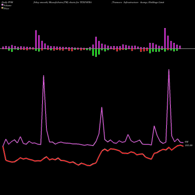Click the Volume legend label
Viewport: 195px width, 195px height.
click(7, 5)
